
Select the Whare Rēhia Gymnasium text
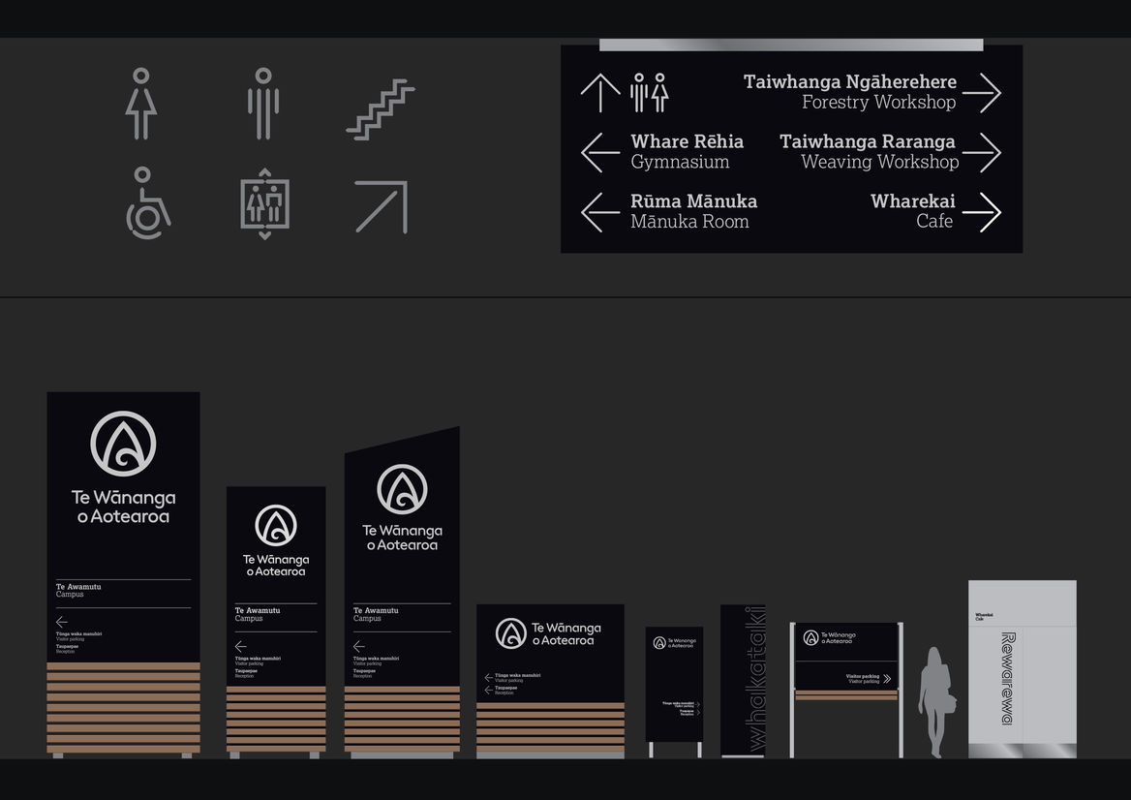click(x=687, y=152)
